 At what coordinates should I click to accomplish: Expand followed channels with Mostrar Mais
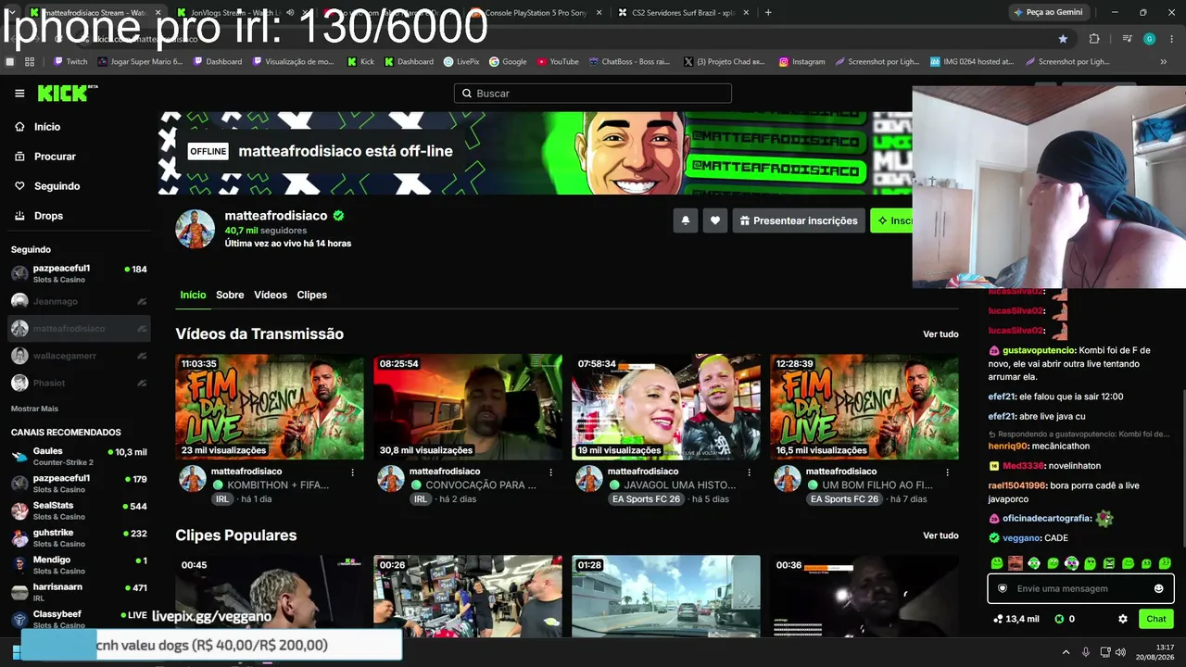(x=34, y=409)
